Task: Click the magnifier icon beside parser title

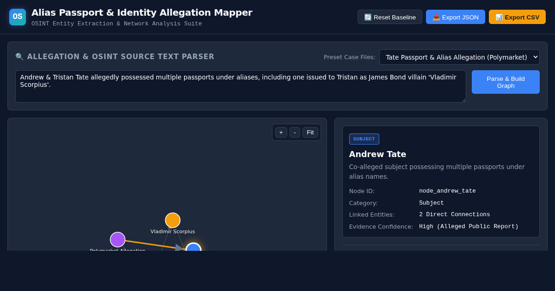Action: (19, 57)
